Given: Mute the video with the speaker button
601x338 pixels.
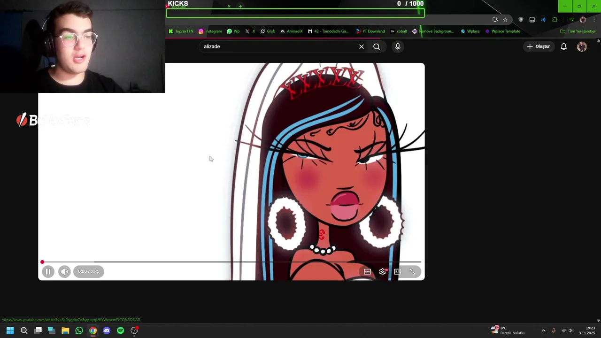Looking at the screenshot, I should pyautogui.click(x=64, y=271).
